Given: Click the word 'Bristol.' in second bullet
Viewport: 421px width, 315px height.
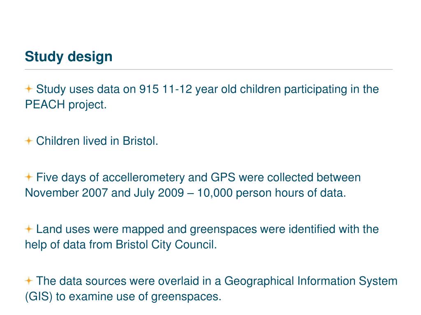Looking at the screenshot, I should (x=141, y=141).
